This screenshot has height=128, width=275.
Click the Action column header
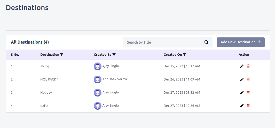click(244, 54)
